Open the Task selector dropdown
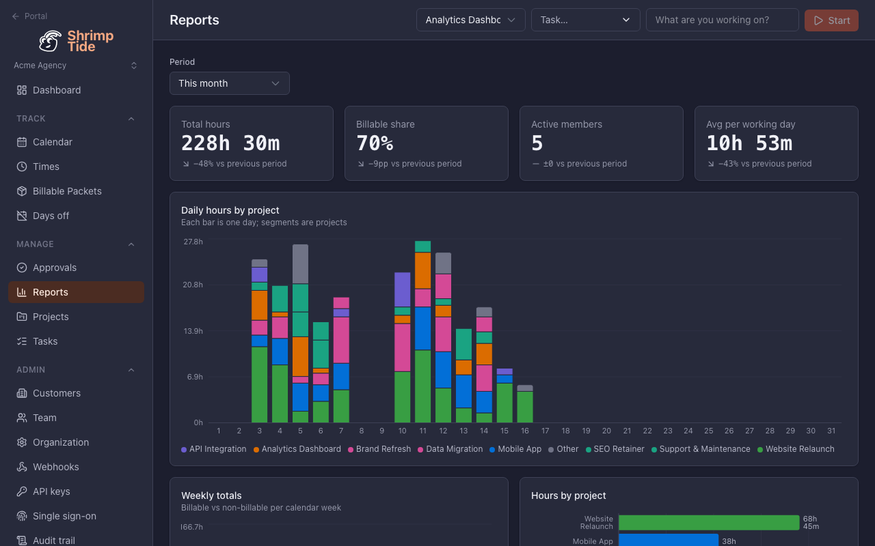875x546 pixels. [586, 20]
